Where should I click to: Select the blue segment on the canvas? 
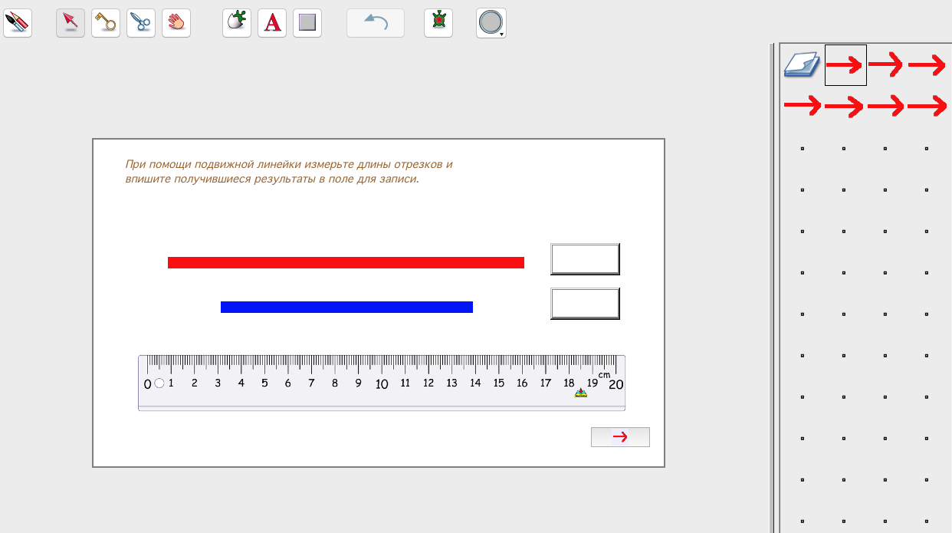click(346, 307)
